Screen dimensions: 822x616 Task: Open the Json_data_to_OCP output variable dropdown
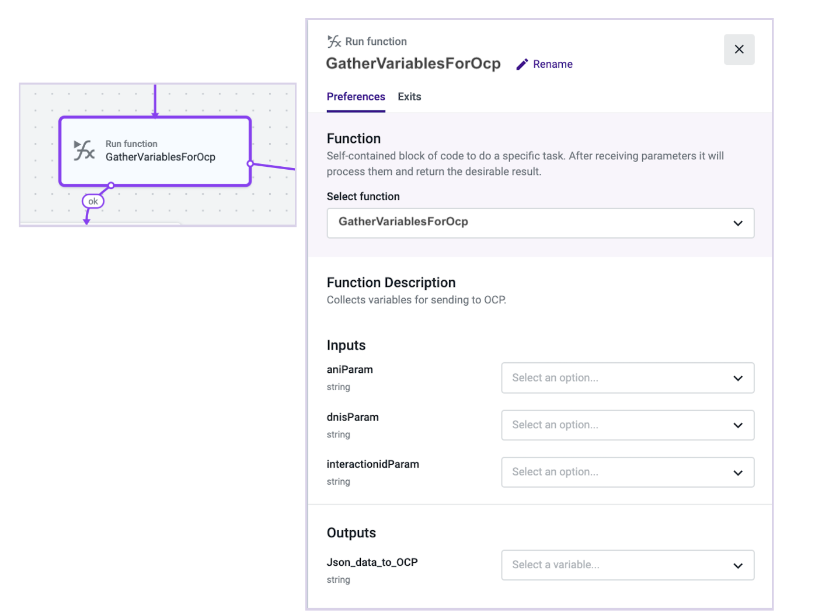coord(627,565)
